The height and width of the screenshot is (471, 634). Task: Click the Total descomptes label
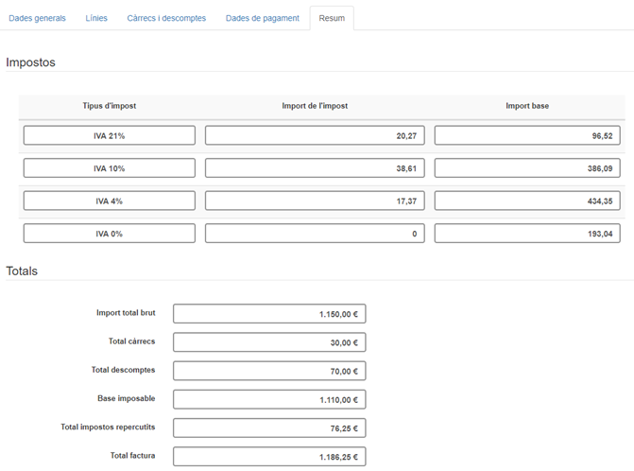click(x=124, y=370)
